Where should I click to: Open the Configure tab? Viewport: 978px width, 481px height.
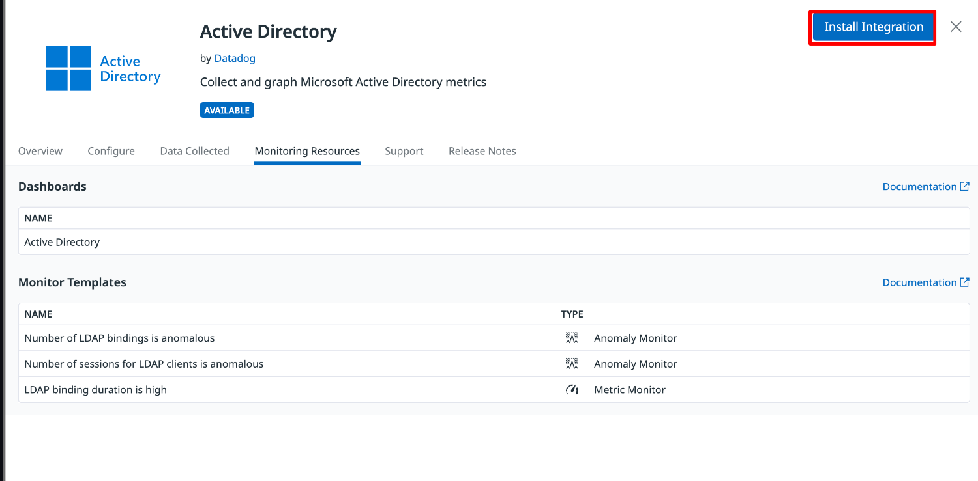111,151
